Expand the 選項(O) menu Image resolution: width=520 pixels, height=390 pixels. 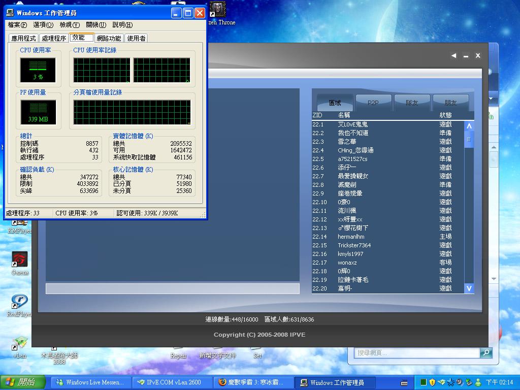tap(43, 25)
